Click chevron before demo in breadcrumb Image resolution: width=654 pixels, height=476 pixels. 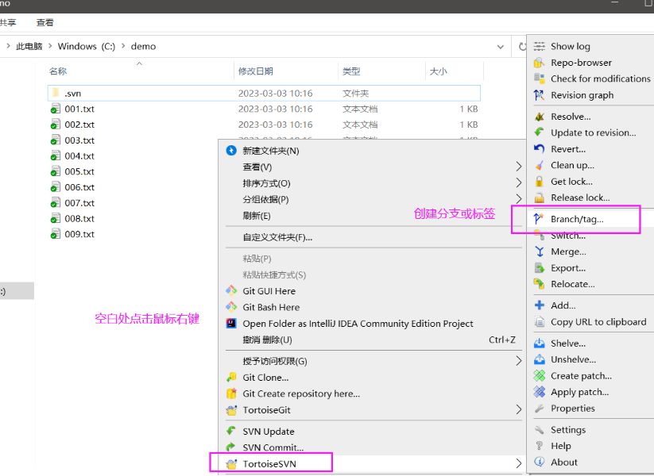(x=123, y=46)
